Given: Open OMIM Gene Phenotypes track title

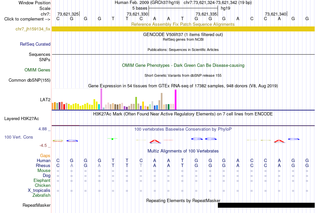Looking at the screenshot, I should (x=183, y=65).
